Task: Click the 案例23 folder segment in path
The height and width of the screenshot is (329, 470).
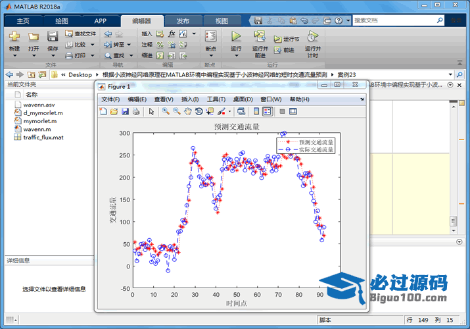Action: coord(347,74)
